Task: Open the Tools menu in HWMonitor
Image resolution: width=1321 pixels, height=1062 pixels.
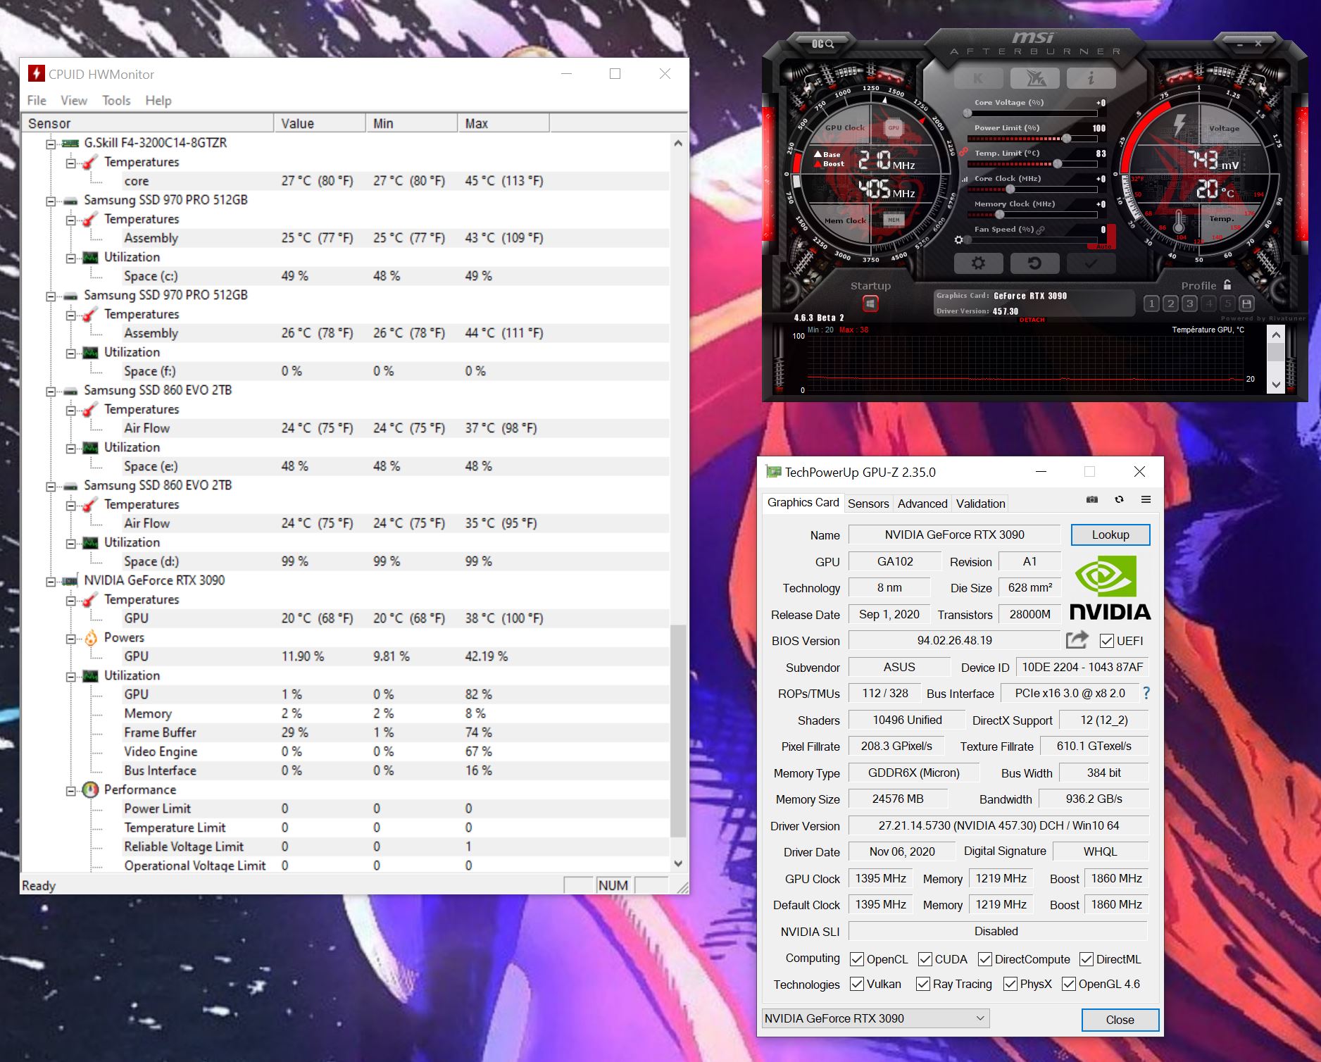Action: point(116,101)
